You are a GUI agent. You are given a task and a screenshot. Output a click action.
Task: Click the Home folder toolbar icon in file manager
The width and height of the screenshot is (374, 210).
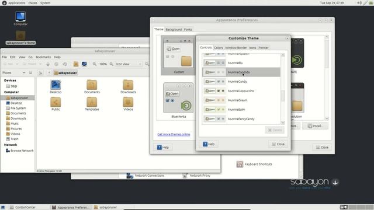tap(76, 64)
